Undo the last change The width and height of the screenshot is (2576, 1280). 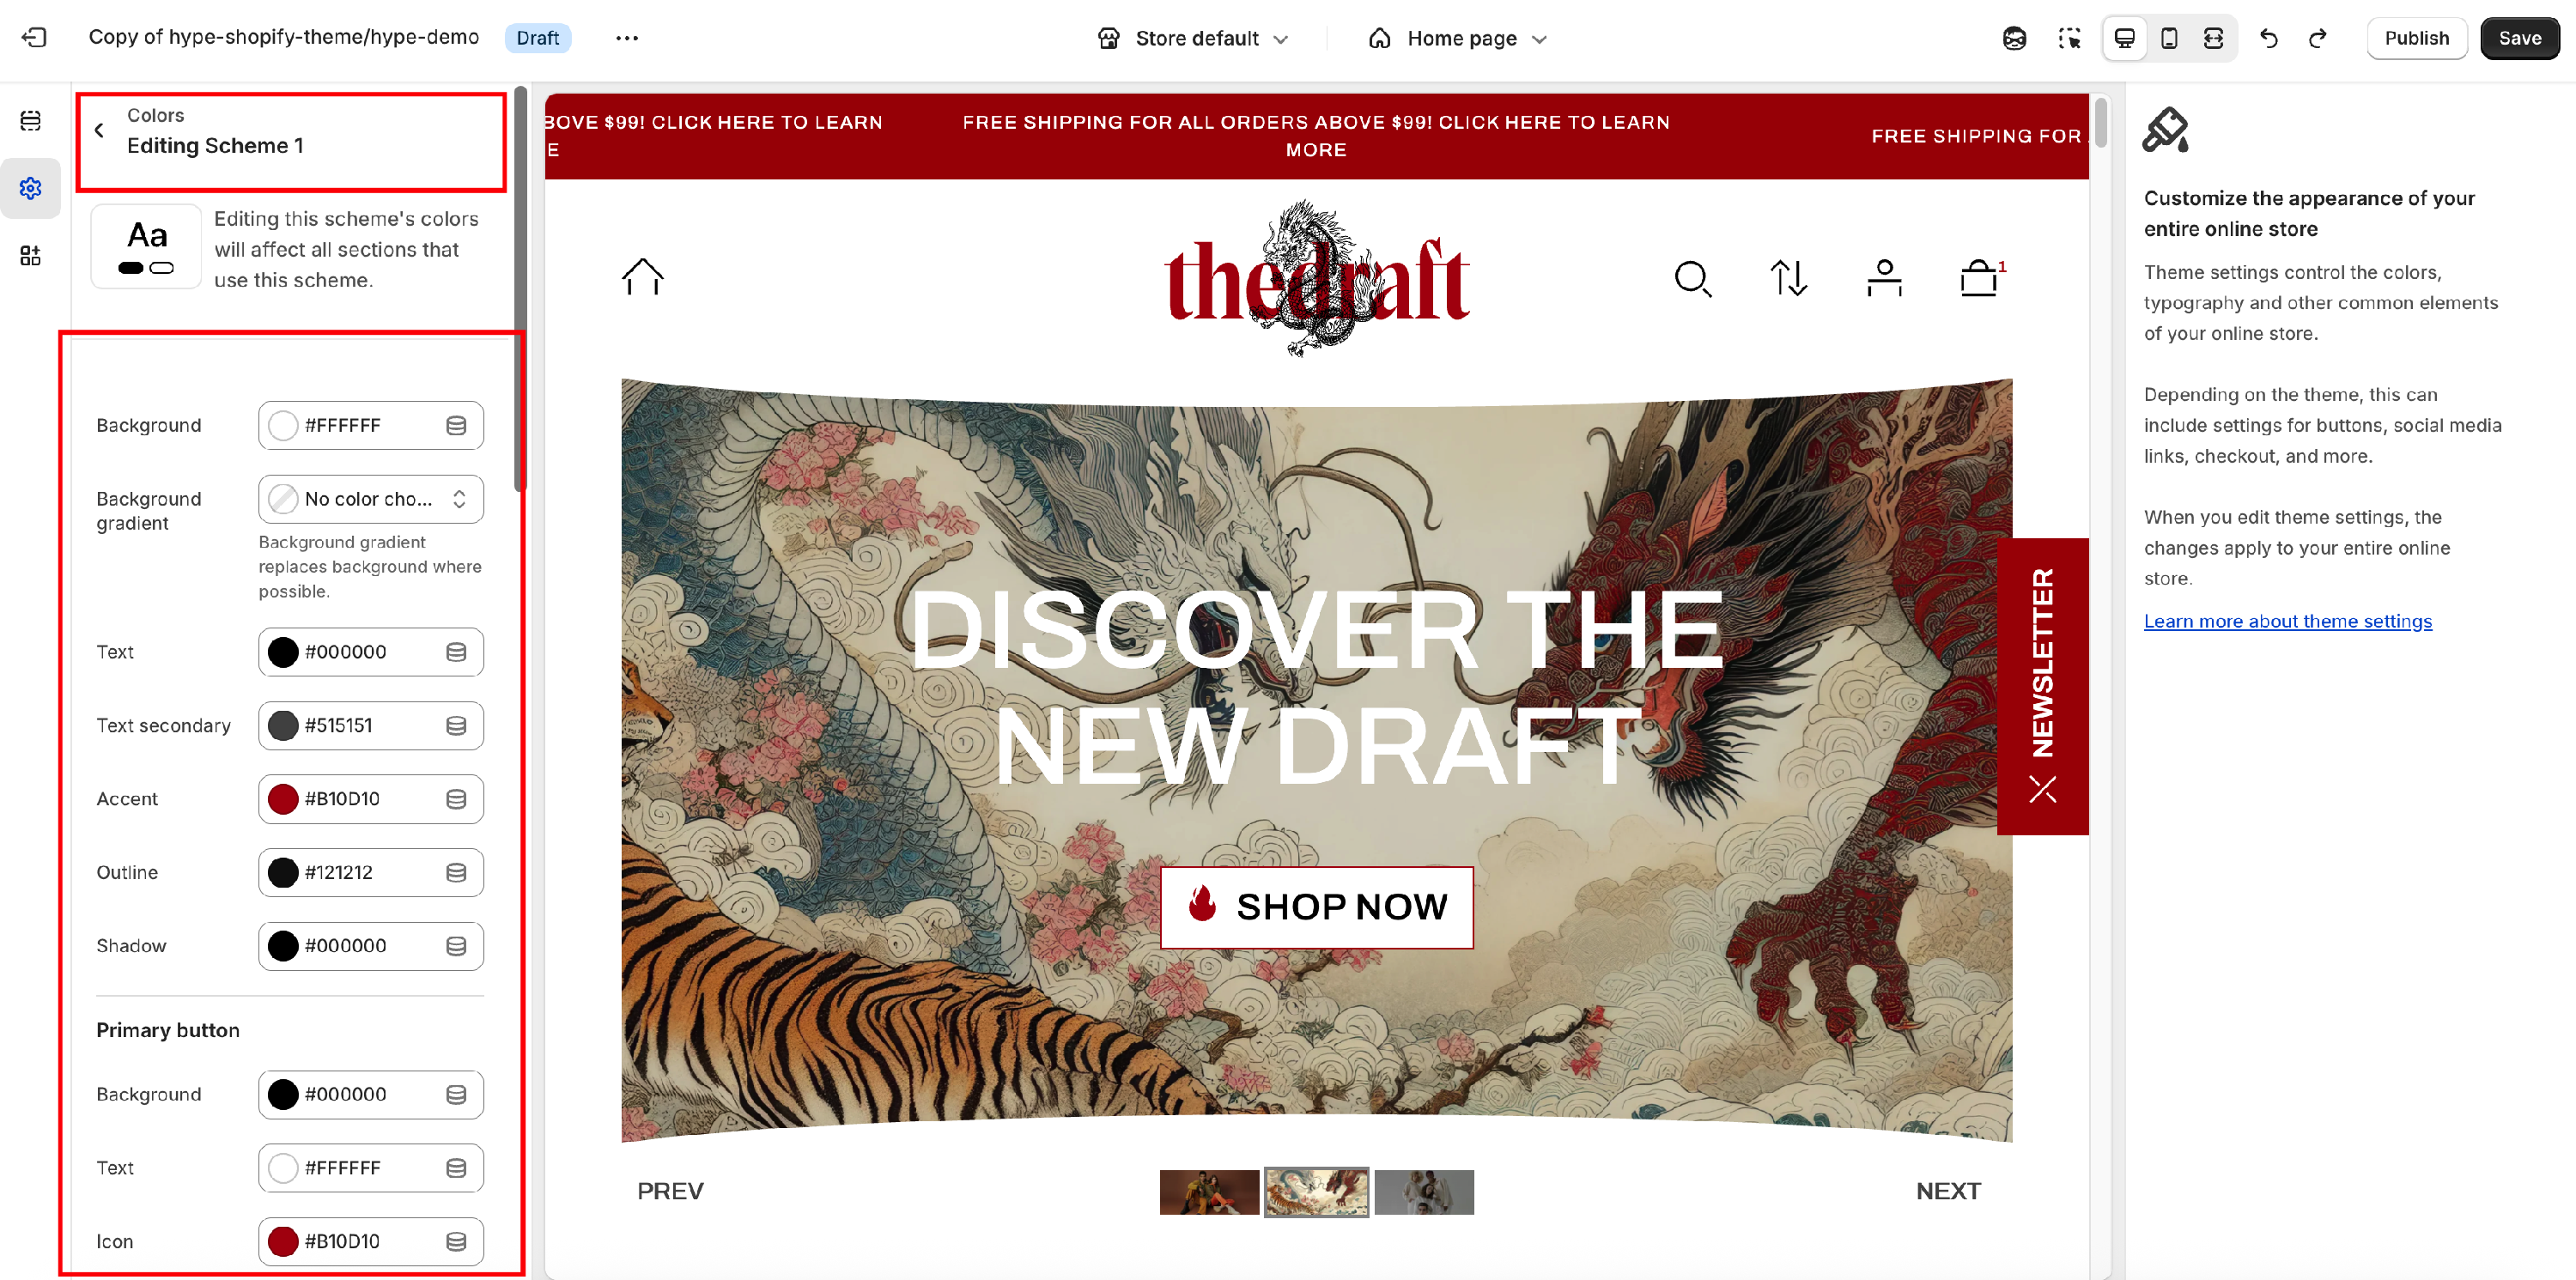(x=2268, y=38)
